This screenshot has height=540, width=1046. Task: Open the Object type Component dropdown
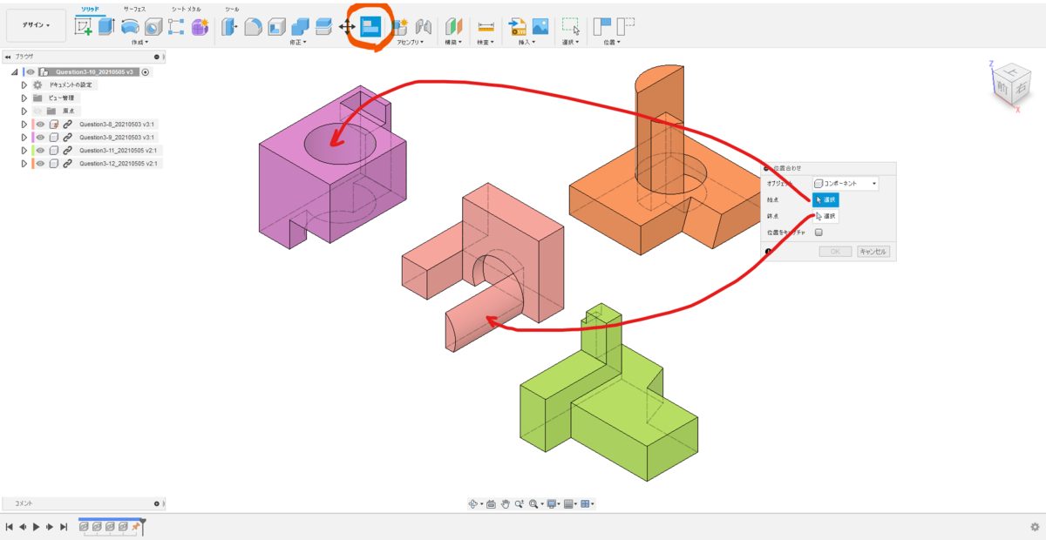coord(846,184)
